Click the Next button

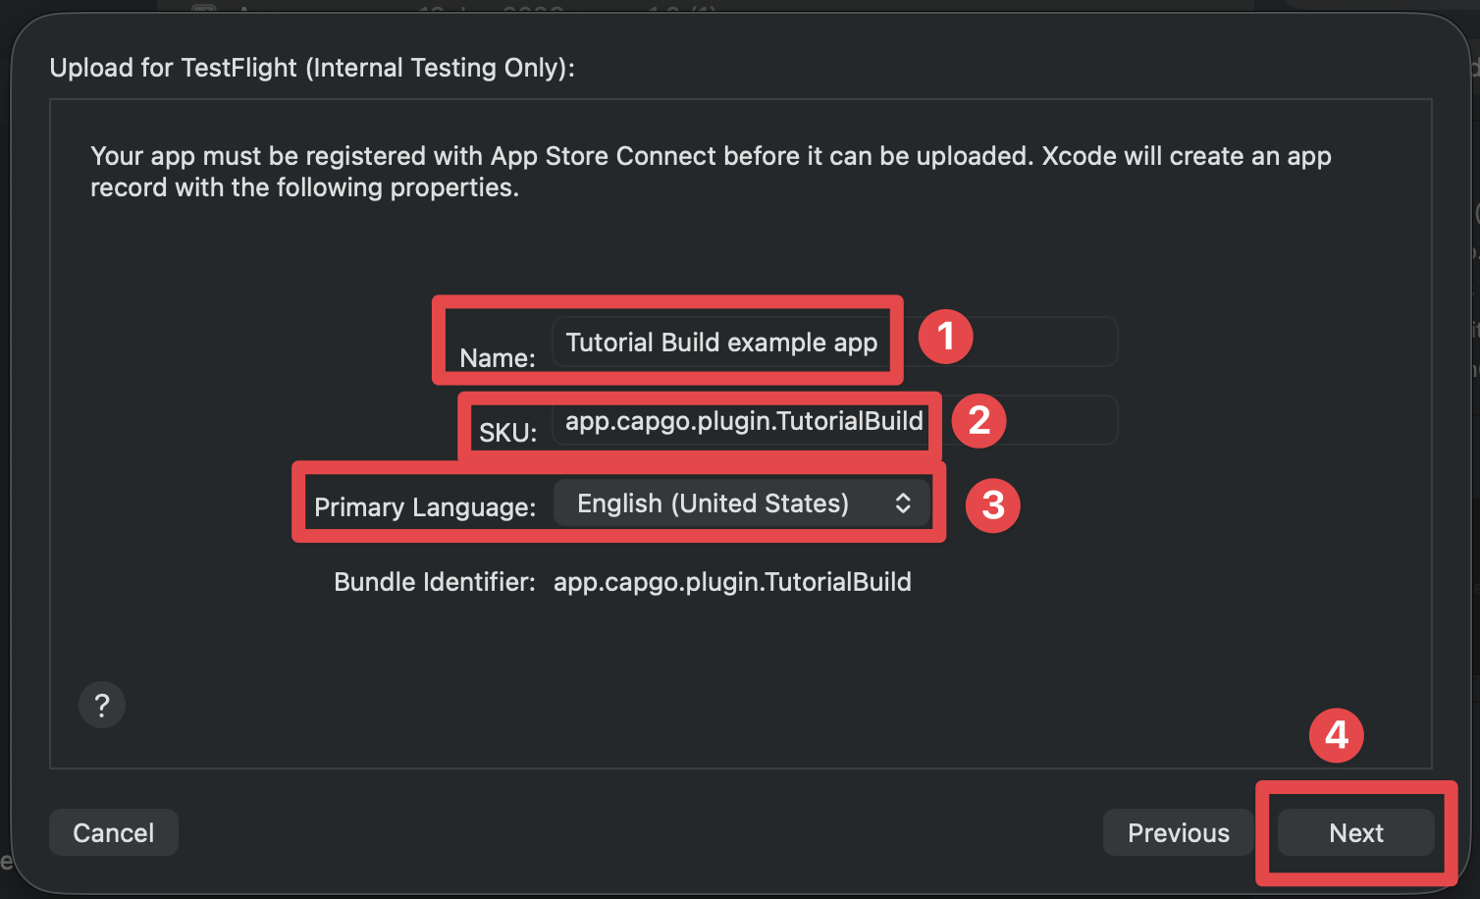[1355, 832]
